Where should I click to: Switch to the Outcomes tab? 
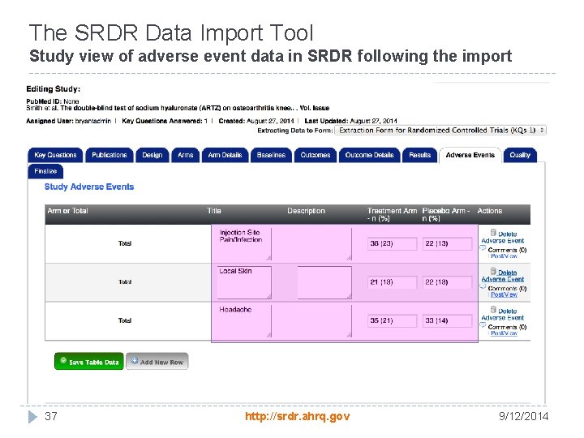tap(316, 155)
